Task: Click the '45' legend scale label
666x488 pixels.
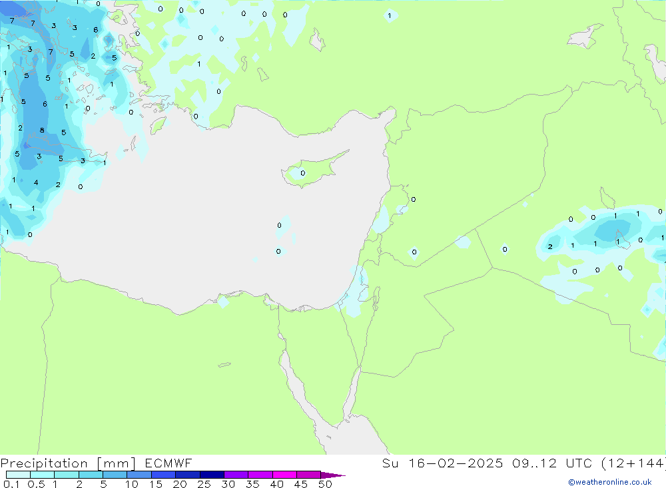Action: 301,484
